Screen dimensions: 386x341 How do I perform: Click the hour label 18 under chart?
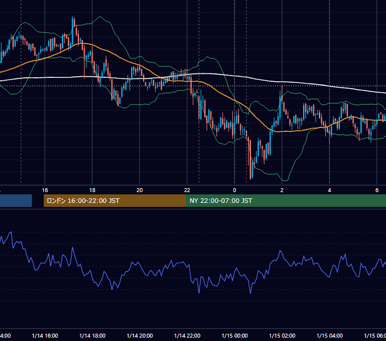coord(93,190)
